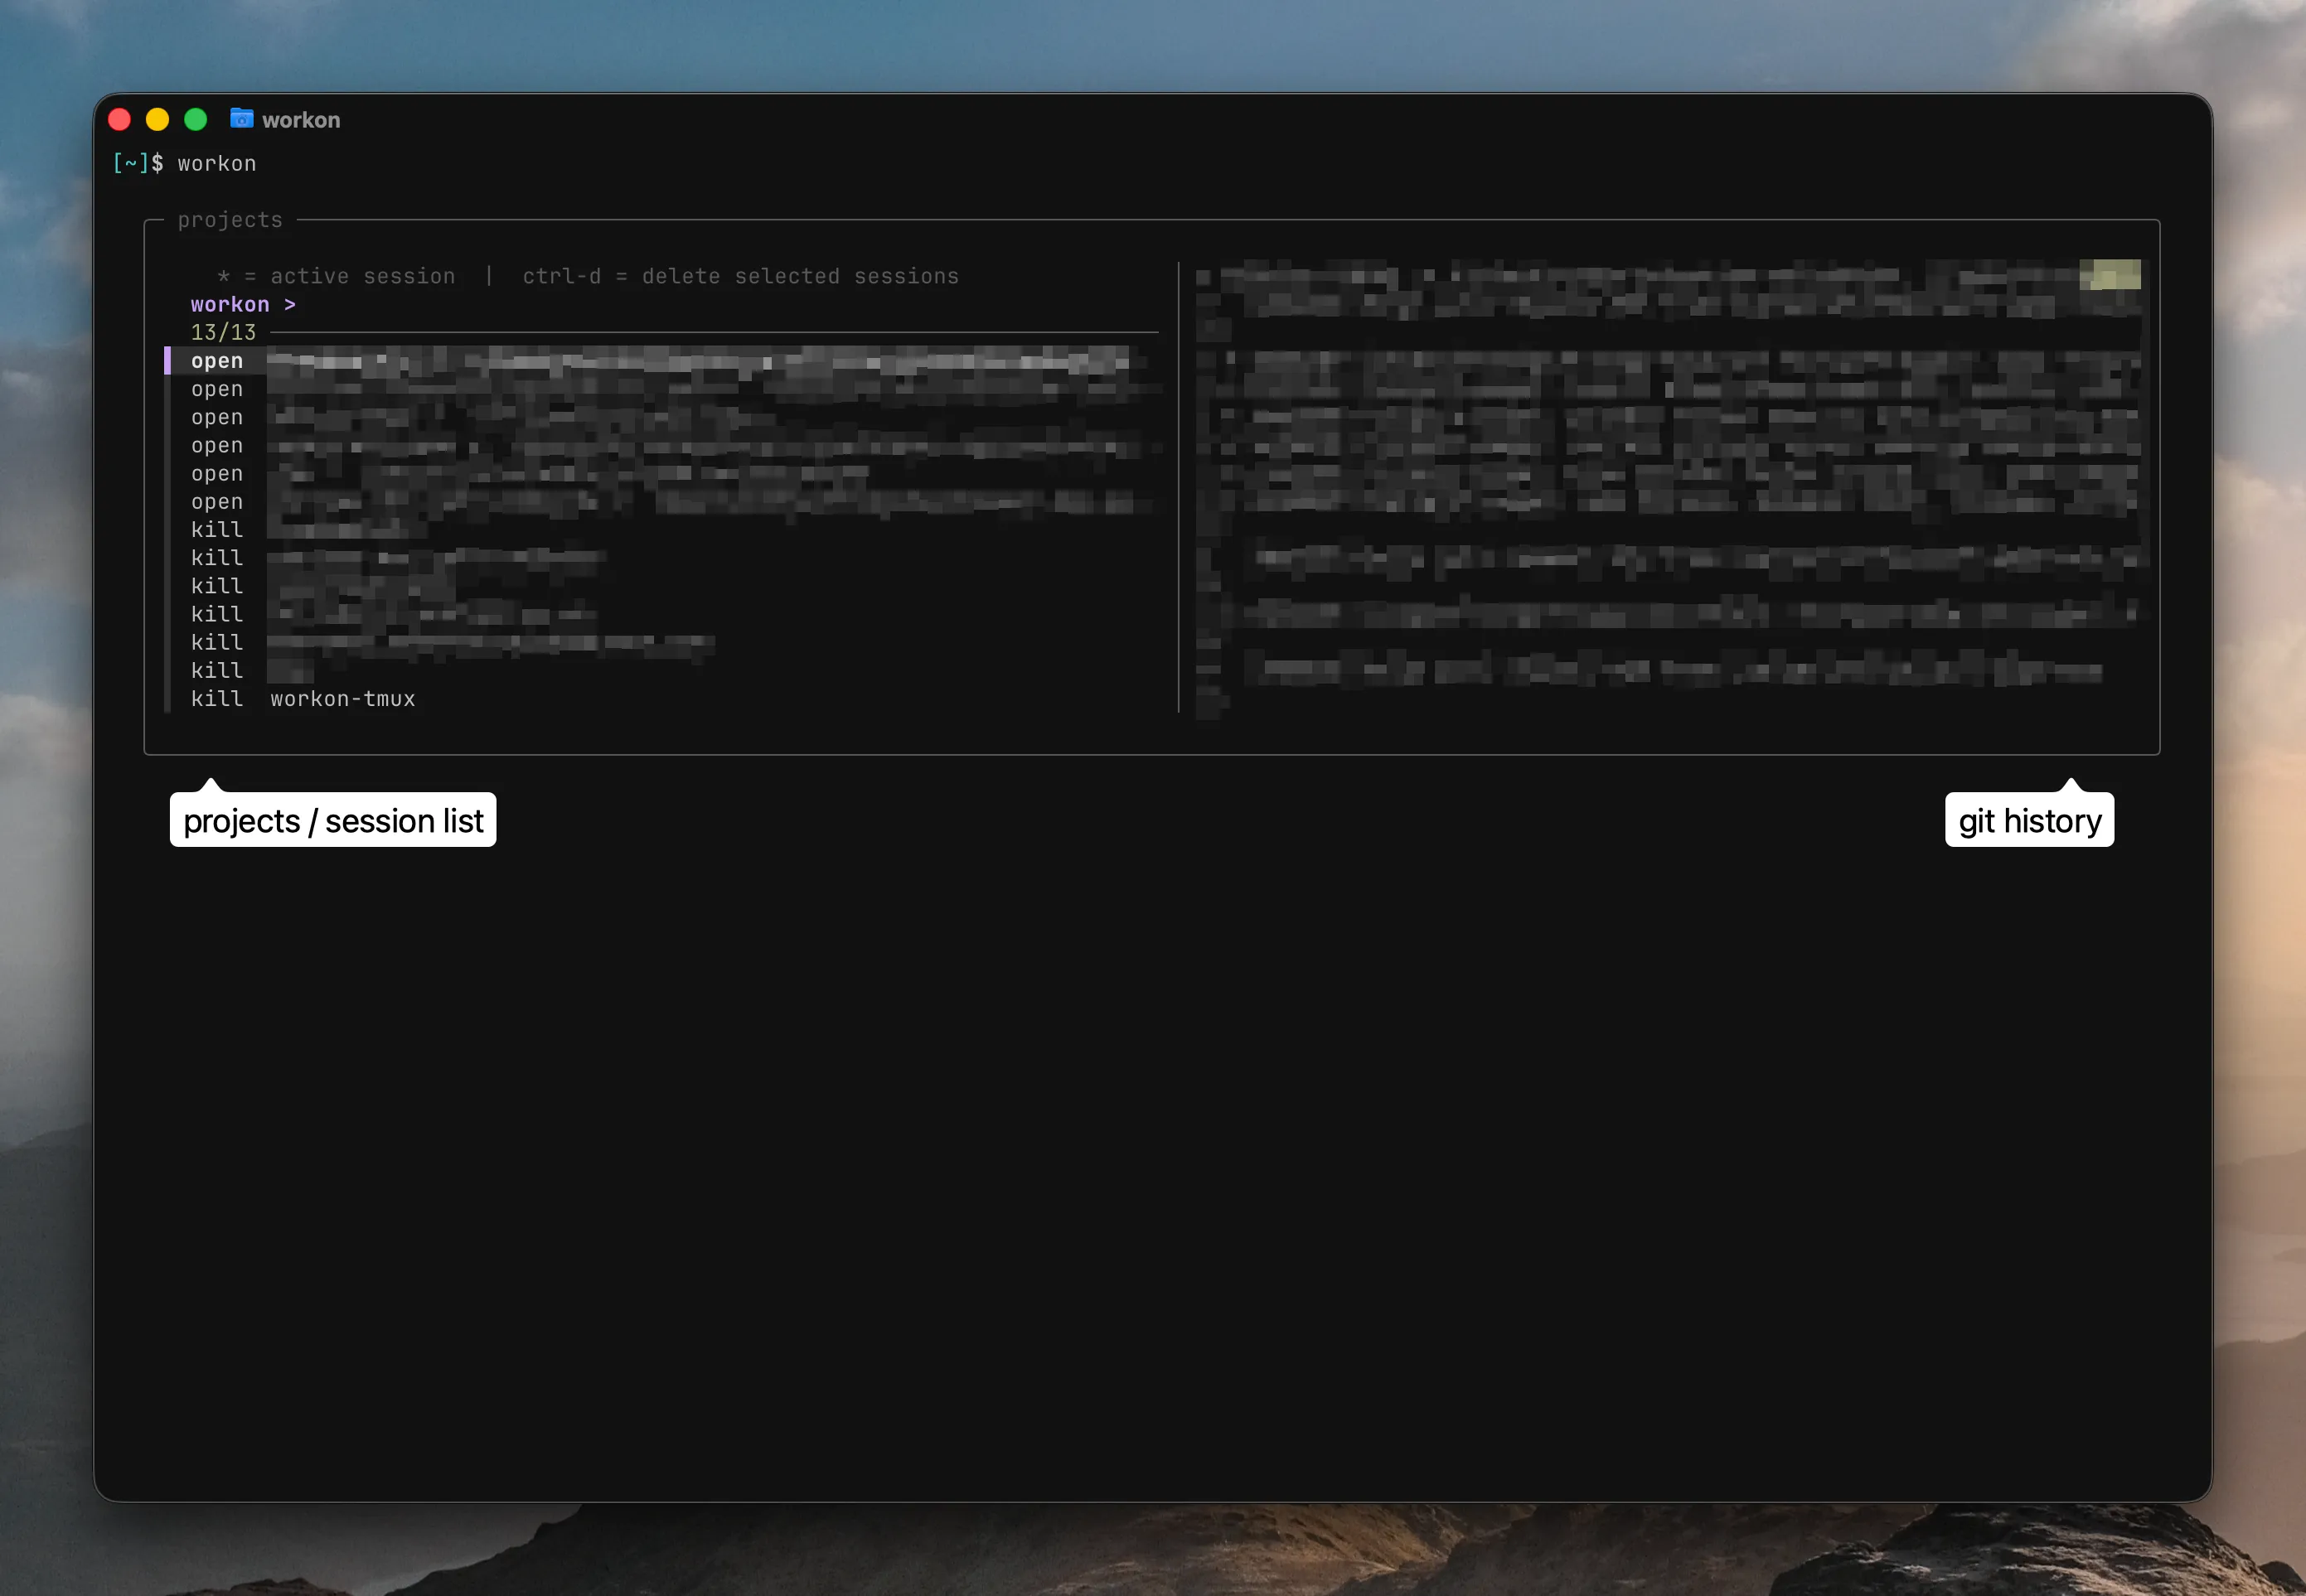Minimize the workon terminal window
This screenshot has width=2306, height=1596.
pyautogui.click(x=157, y=120)
